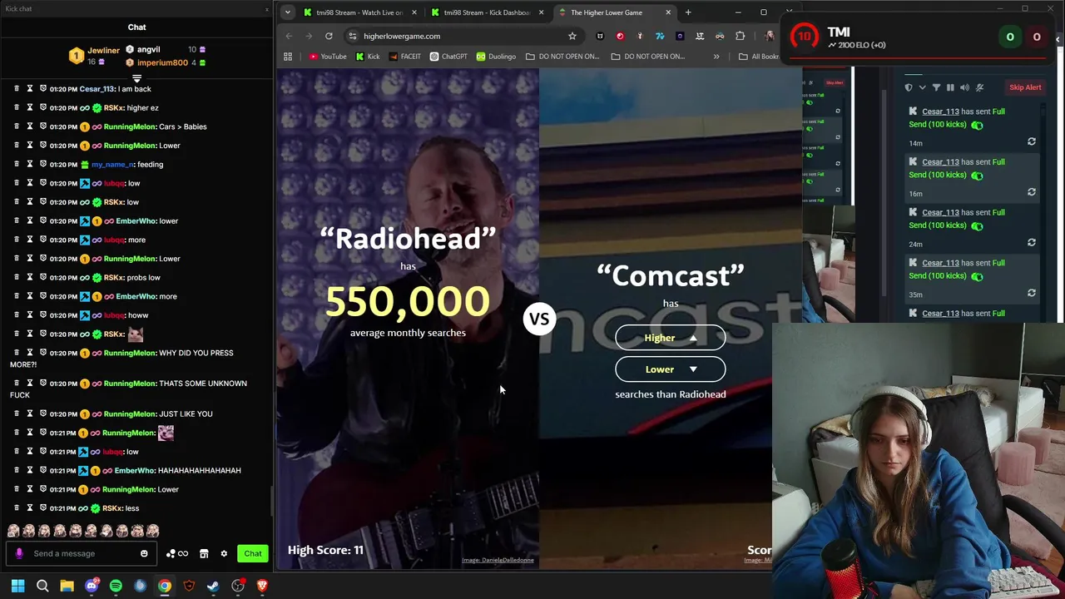Click the chat scrollbar on Kick chat
Screen dimensions: 1065x599
click(x=271, y=499)
